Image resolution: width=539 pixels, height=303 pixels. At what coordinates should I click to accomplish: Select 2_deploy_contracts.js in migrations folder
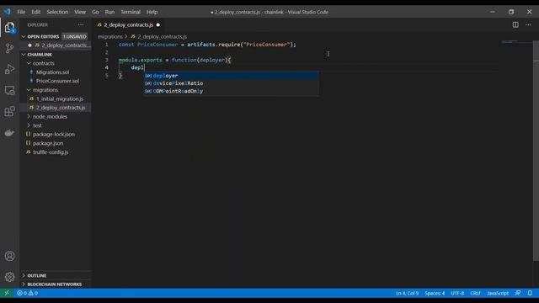[x=61, y=108]
